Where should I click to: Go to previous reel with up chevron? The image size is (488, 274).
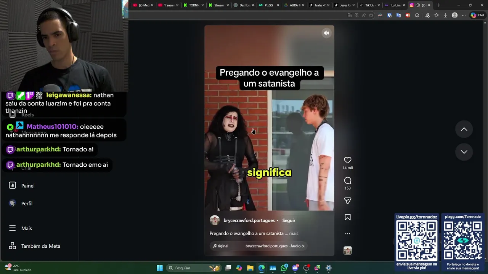point(464,129)
